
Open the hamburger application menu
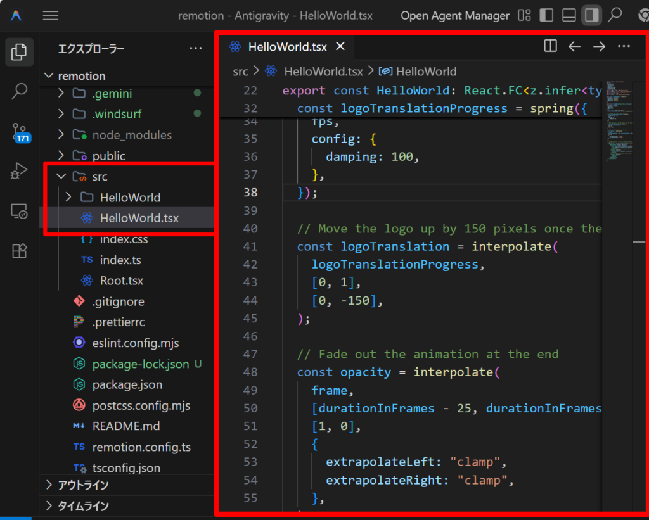pyautogui.click(x=51, y=16)
